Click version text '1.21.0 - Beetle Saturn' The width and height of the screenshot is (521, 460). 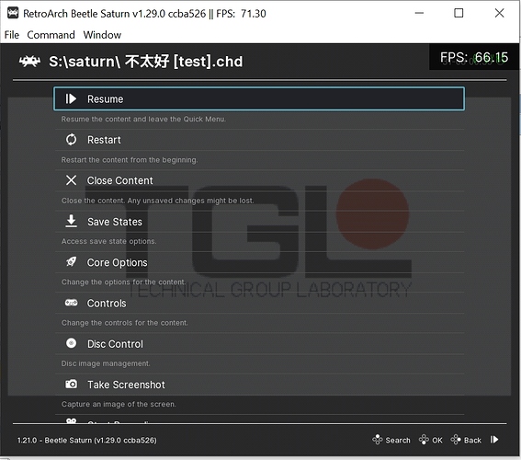54,440
